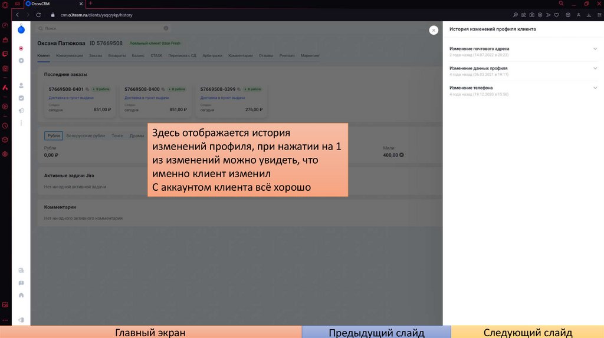This screenshot has height=338, width=604.
Task: Open the Premium tab
Action: coord(287,55)
